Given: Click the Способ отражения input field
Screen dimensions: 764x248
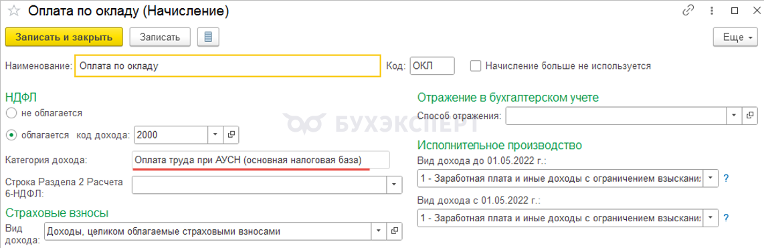Looking at the screenshot, I should tap(616, 116).
